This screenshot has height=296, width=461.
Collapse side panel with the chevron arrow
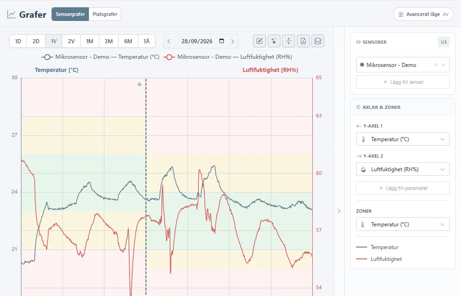[339, 211]
